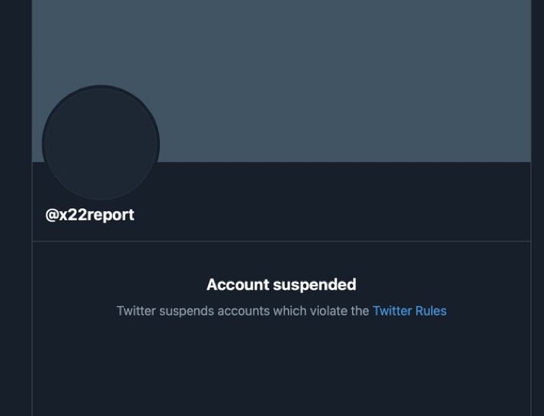Click the empty circular profile avatar
The width and height of the screenshot is (544, 416).
(x=101, y=144)
